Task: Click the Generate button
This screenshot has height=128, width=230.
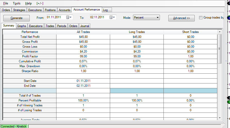Action: click(x=17, y=18)
